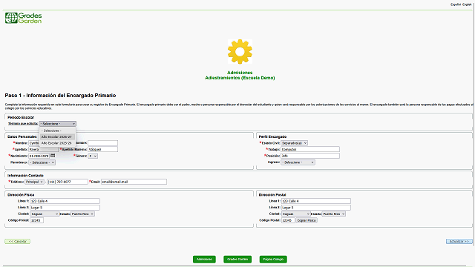Open Dirección Postal Estado dropdown
475x267 pixels.
[333, 214]
